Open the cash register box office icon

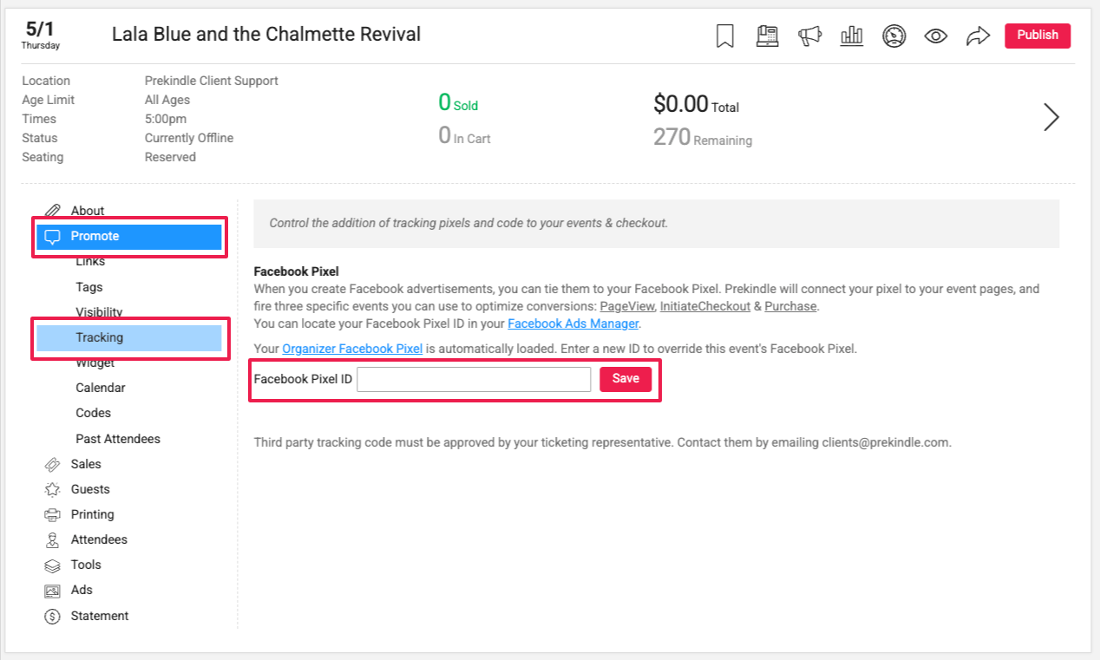click(767, 36)
